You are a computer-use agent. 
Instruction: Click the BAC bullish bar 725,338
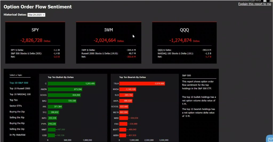(62, 101)
